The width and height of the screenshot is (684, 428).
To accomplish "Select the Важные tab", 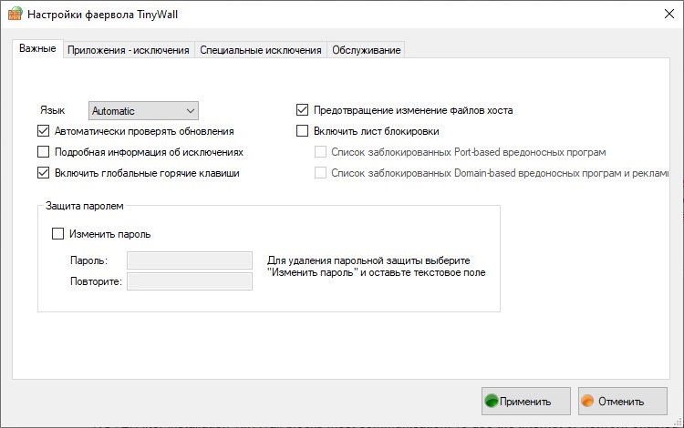I will [37, 49].
